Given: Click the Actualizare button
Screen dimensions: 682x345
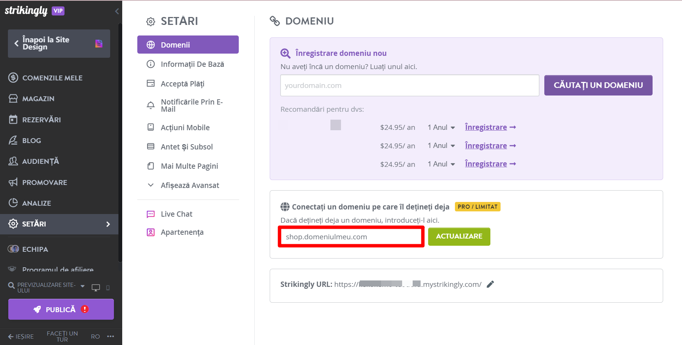Looking at the screenshot, I should pos(459,236).
